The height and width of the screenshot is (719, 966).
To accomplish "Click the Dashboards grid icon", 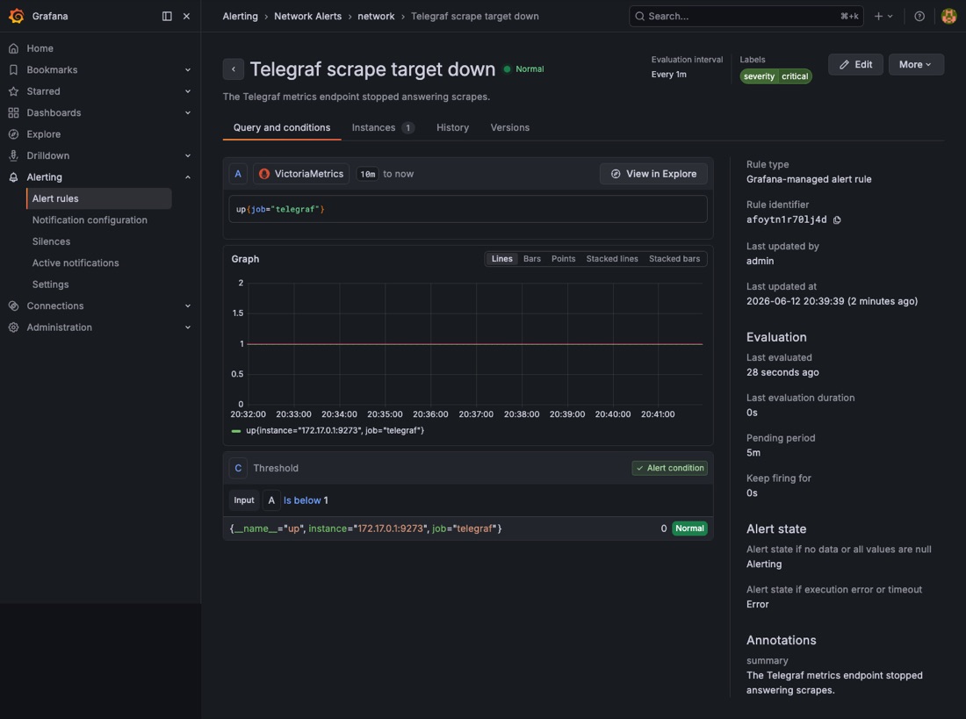I will [13, 112].
